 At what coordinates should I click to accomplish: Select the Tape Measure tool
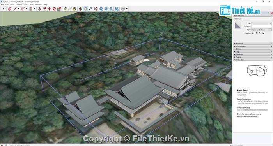(65, 9)
